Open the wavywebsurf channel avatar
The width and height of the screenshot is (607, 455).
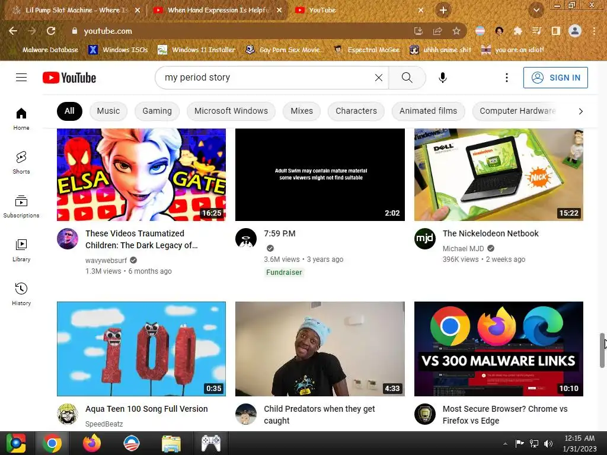click(x=68, y=239)
